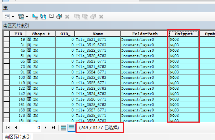Go to the first record
The image size is (215, 140).
(x=8, y=127)
